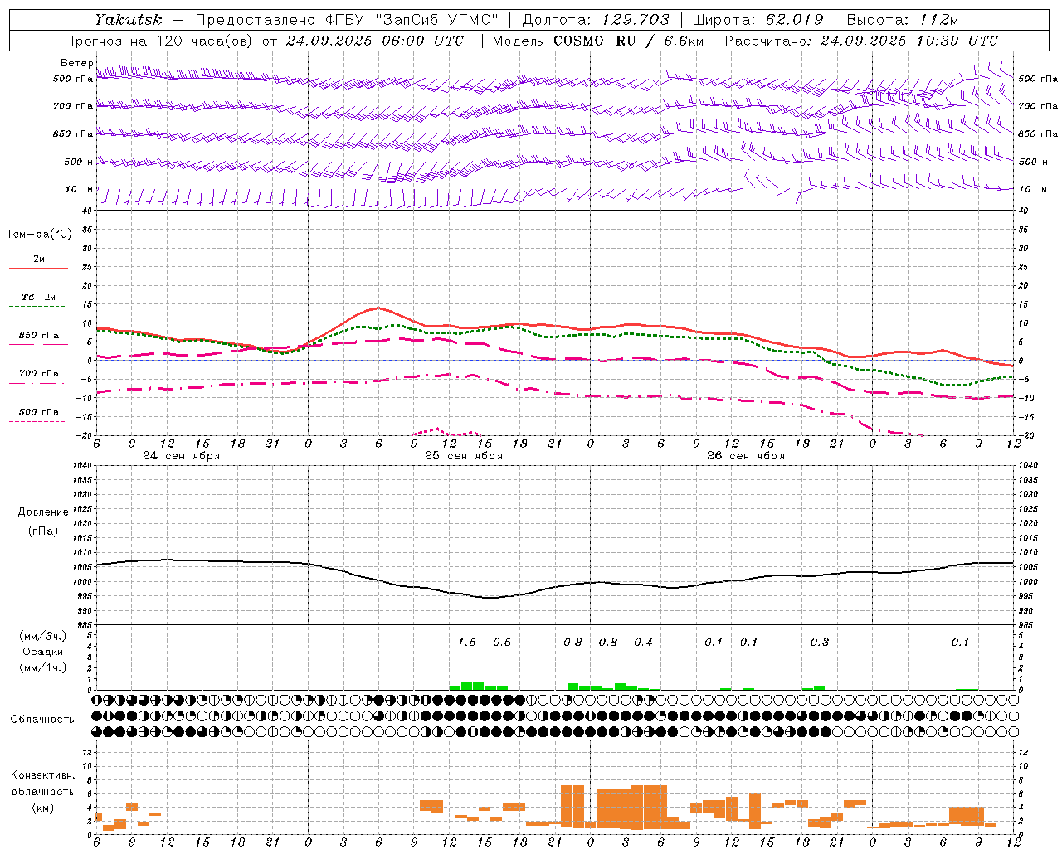
Task: Click the "Конвективн." convective cloud label
Action: coord(42,775)
